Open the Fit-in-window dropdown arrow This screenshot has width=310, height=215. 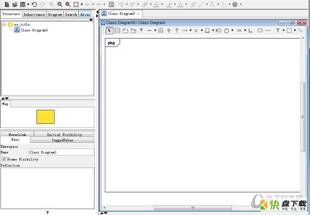pos(82,5)
